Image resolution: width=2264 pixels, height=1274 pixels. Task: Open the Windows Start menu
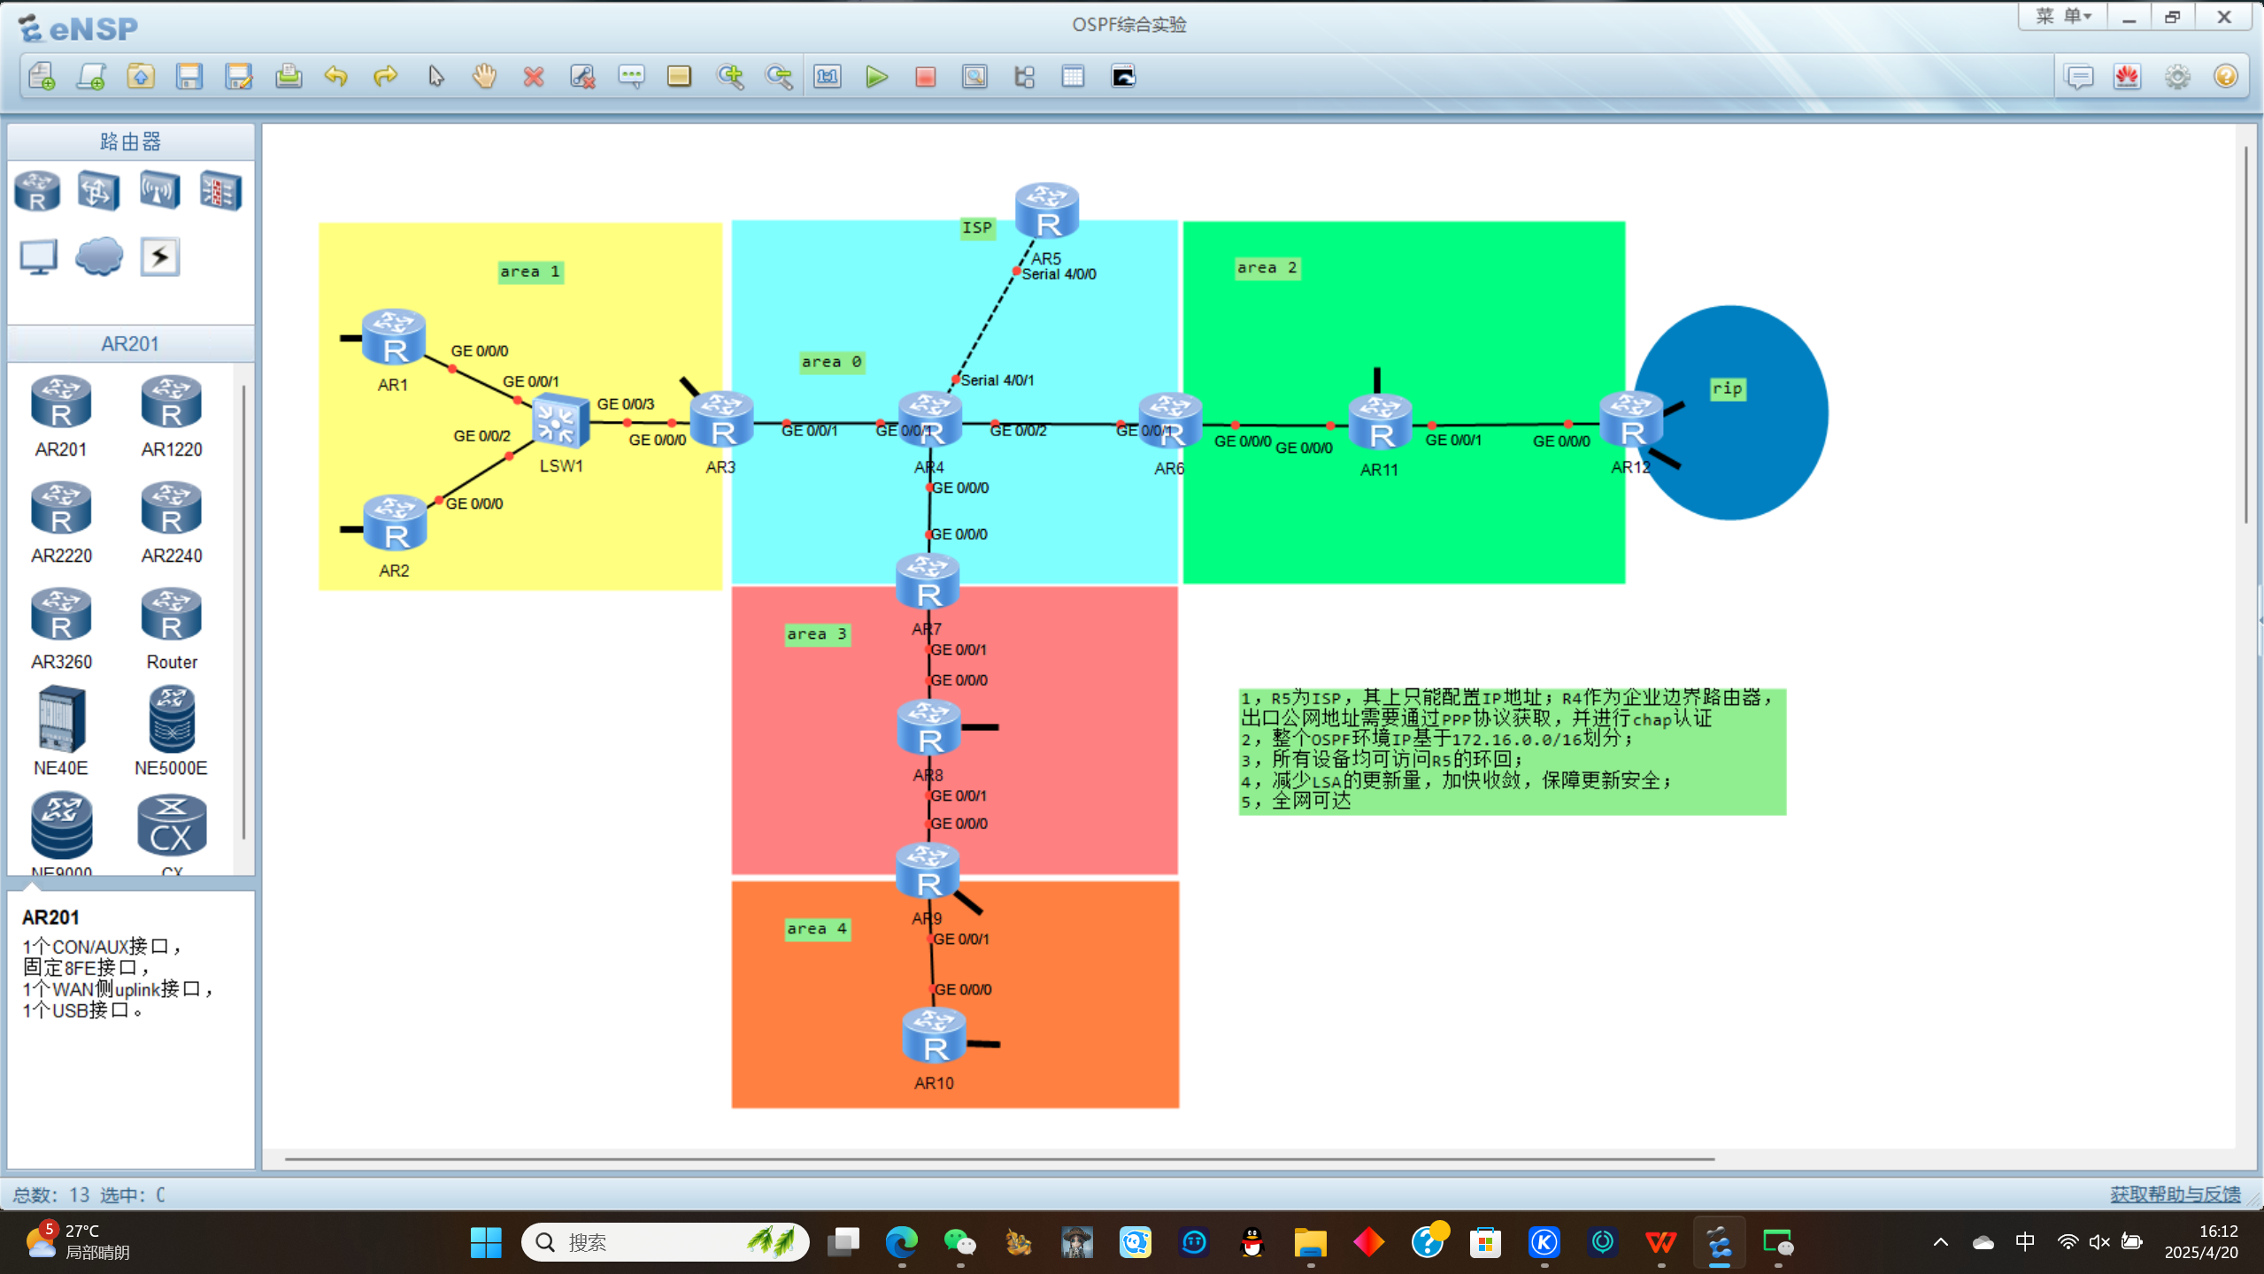click(x=485, y=1242)
